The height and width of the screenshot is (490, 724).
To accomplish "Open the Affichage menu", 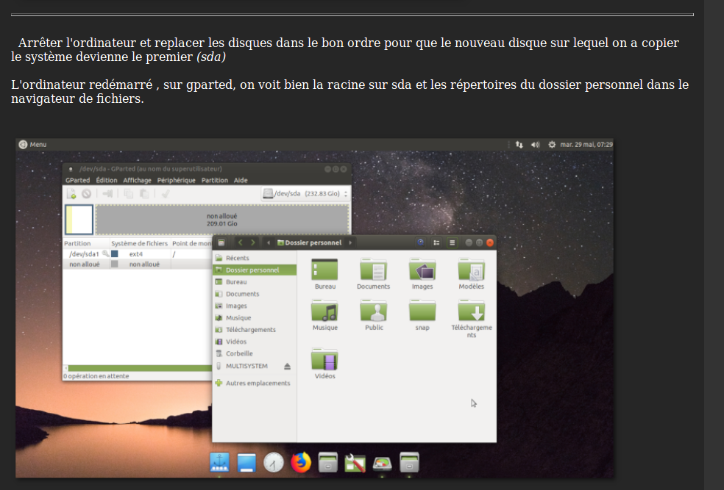I will tap(137, 180).
